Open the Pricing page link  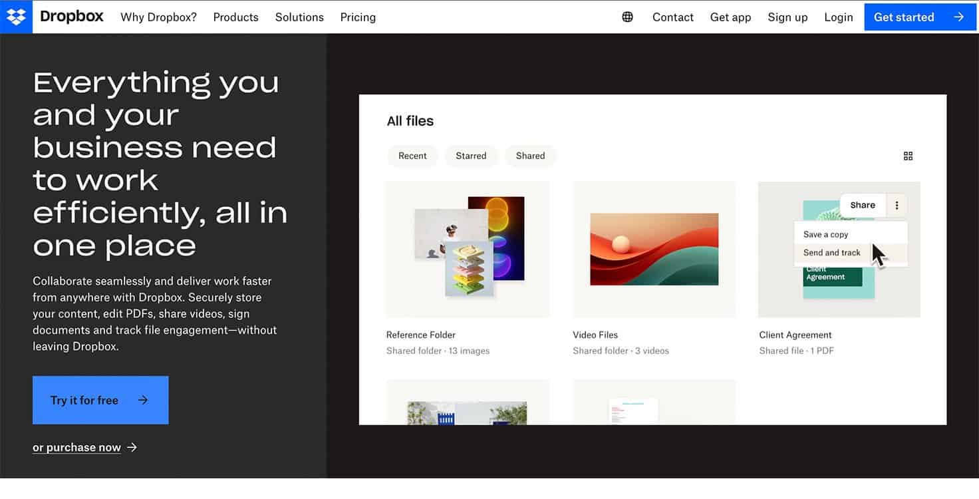coord(358,17)
